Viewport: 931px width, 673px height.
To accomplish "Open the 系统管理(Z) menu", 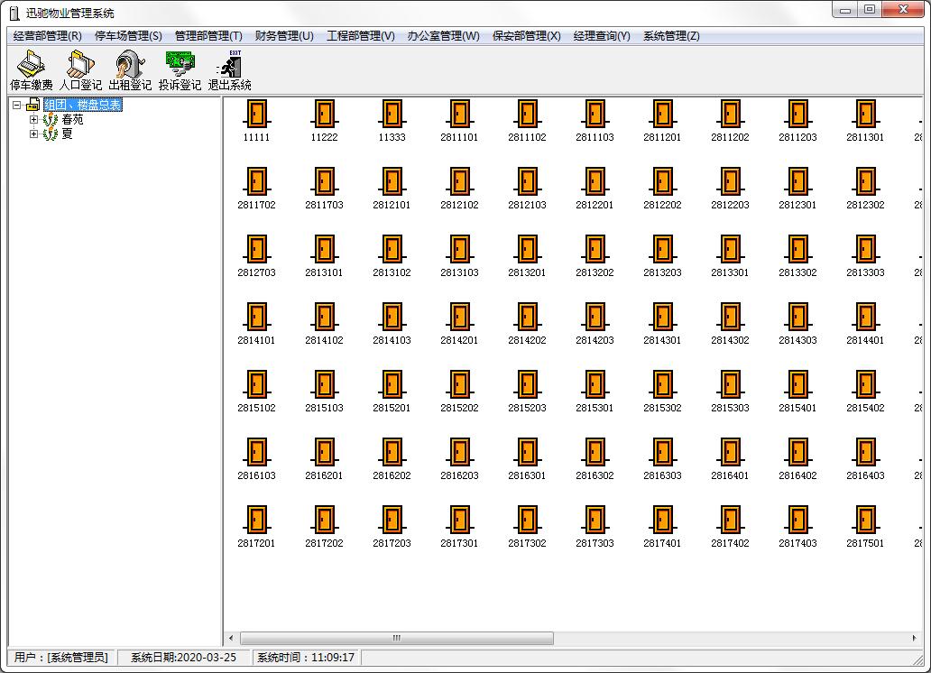I will pos(671,36).
